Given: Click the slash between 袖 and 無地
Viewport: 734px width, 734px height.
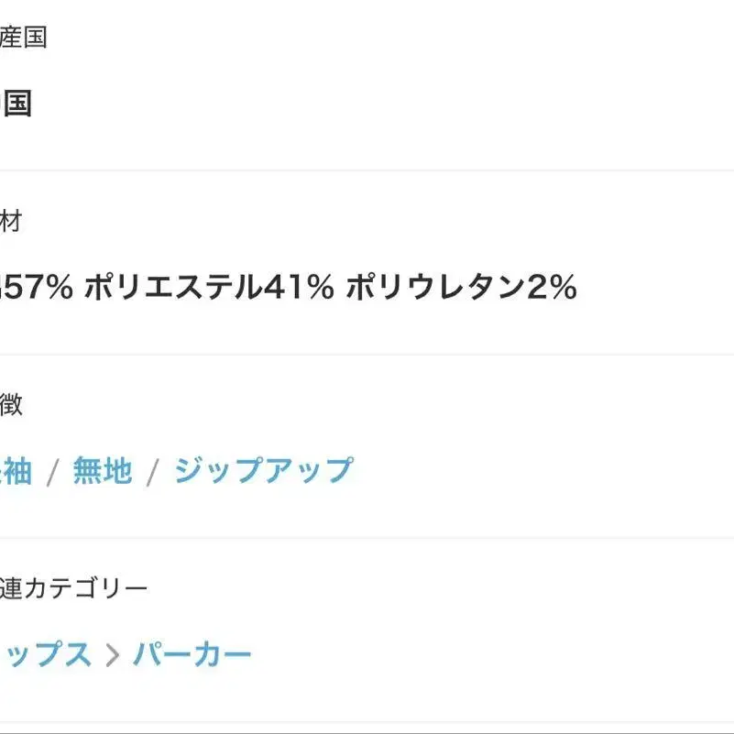Looking at the screenshot, I should click(53, 473).
